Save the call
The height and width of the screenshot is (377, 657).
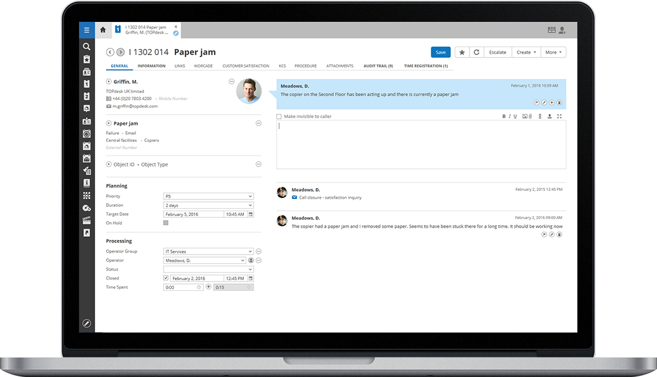tap(441, 52)
